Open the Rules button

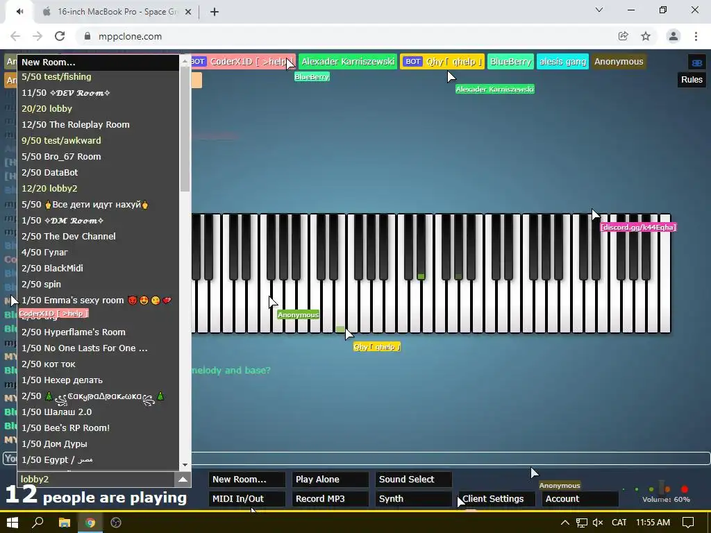click(x=692, y=80)
